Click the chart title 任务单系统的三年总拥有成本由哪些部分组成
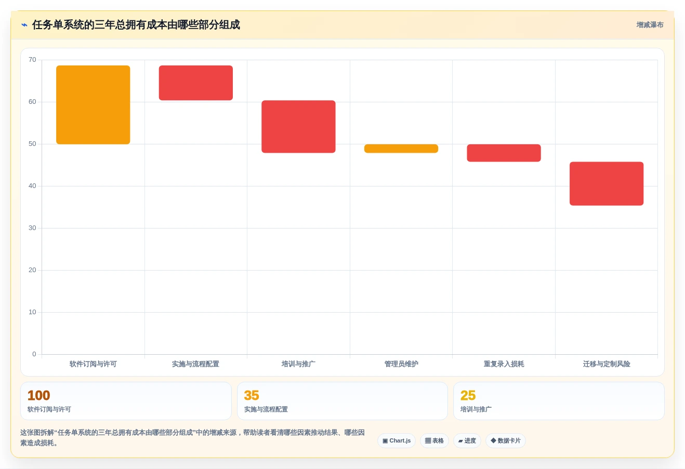685x469 pixels. [136, 25]
